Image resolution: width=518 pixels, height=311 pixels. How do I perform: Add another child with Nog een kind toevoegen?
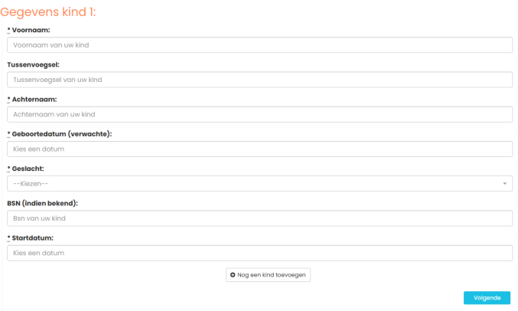(269, 275)
